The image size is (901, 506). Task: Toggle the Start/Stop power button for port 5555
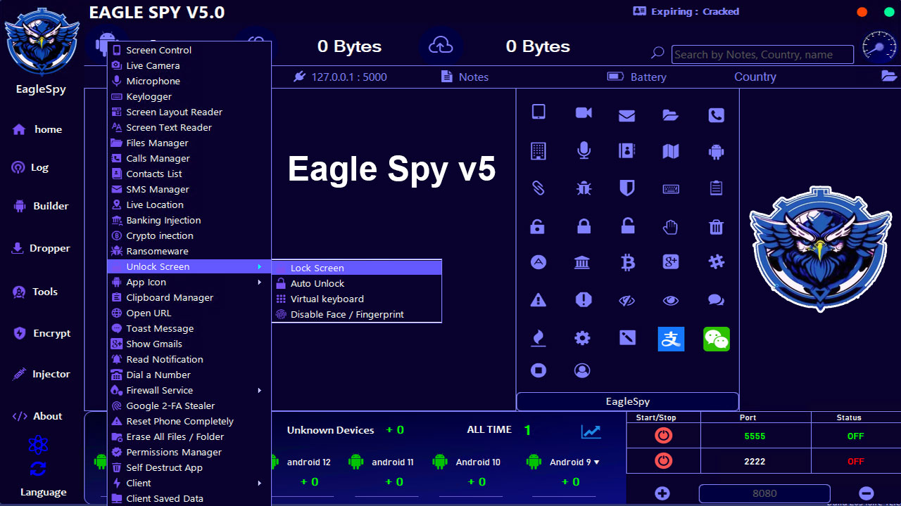coord(662,435)
